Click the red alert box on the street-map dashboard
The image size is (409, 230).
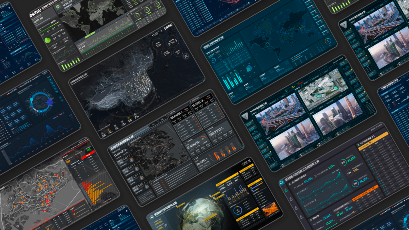[x=89, y=155]
